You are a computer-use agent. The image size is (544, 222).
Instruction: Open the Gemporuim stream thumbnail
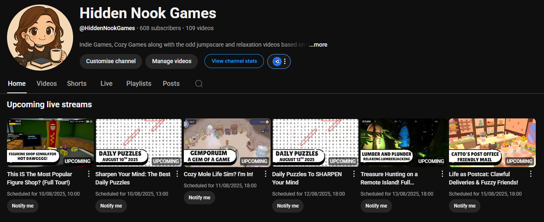coord(227,142)
